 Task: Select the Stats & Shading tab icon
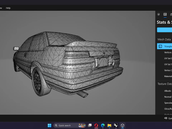coord(165,14)
